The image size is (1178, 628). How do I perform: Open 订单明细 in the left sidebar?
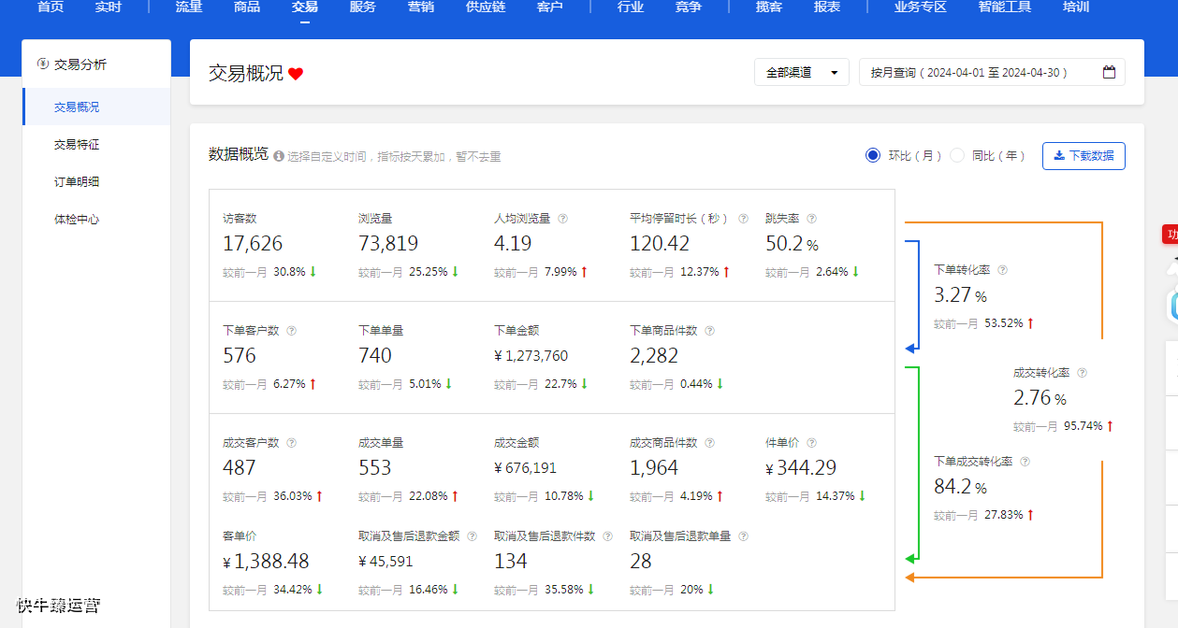pyautogui.click(x=77, y=182)
